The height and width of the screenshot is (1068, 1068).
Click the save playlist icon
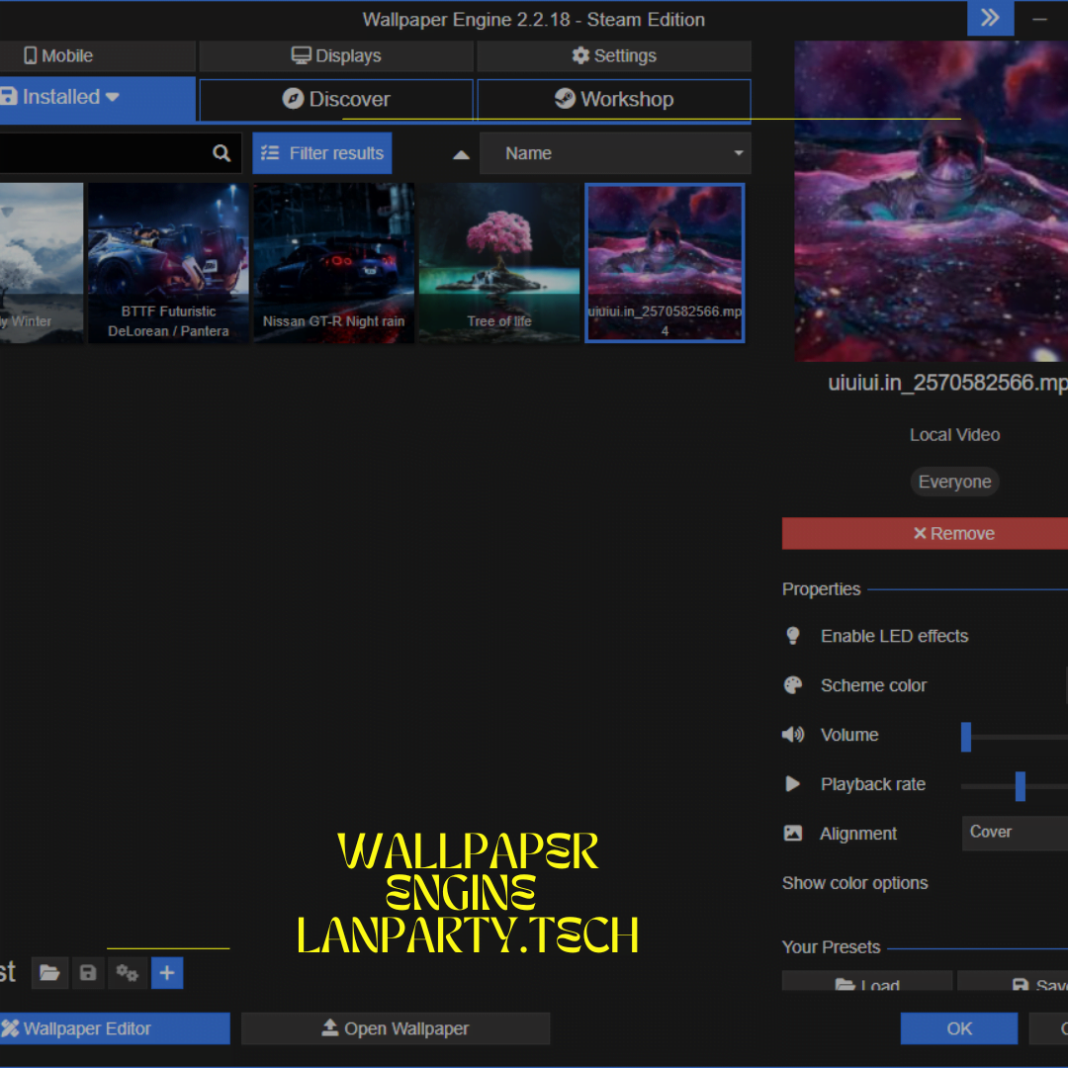(x=88, y=972)
